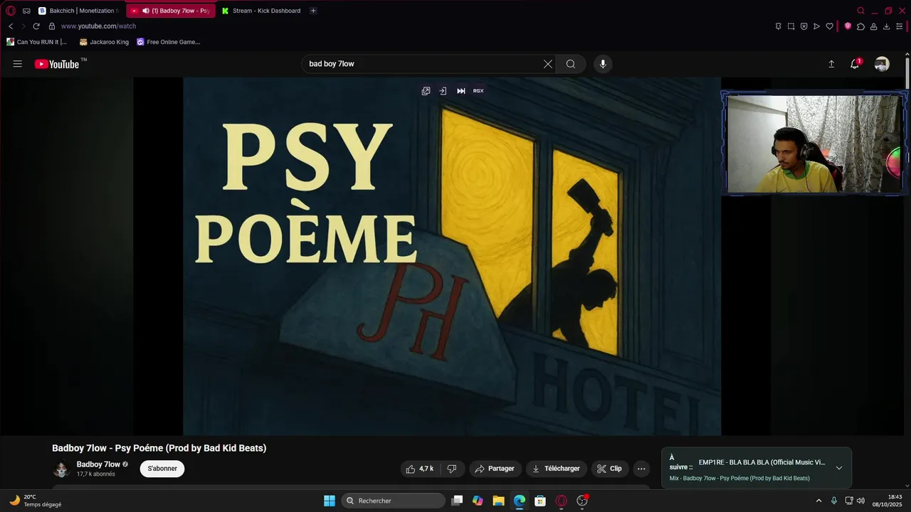This screenshot has height=512, width=911.
Task: Clear the search text with X icon
Action: coord(547,64)
